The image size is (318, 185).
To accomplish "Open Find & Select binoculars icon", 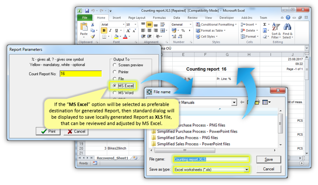I will (288, 30).
